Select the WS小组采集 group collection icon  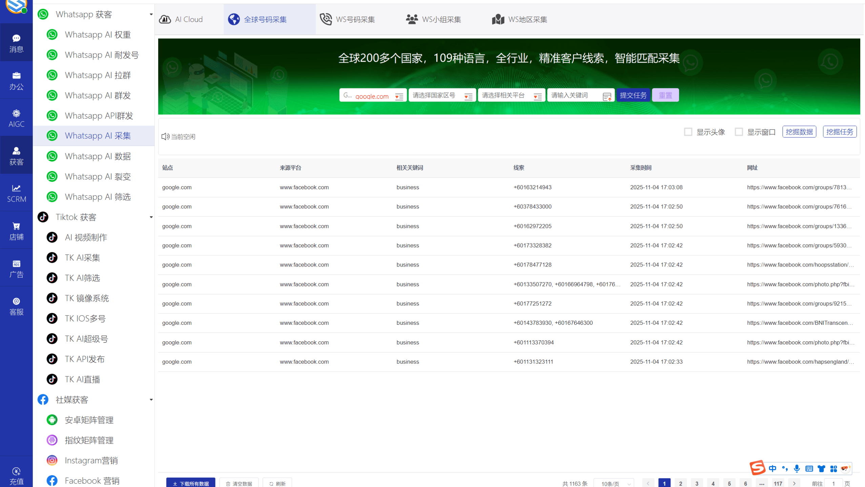point(411,19)
